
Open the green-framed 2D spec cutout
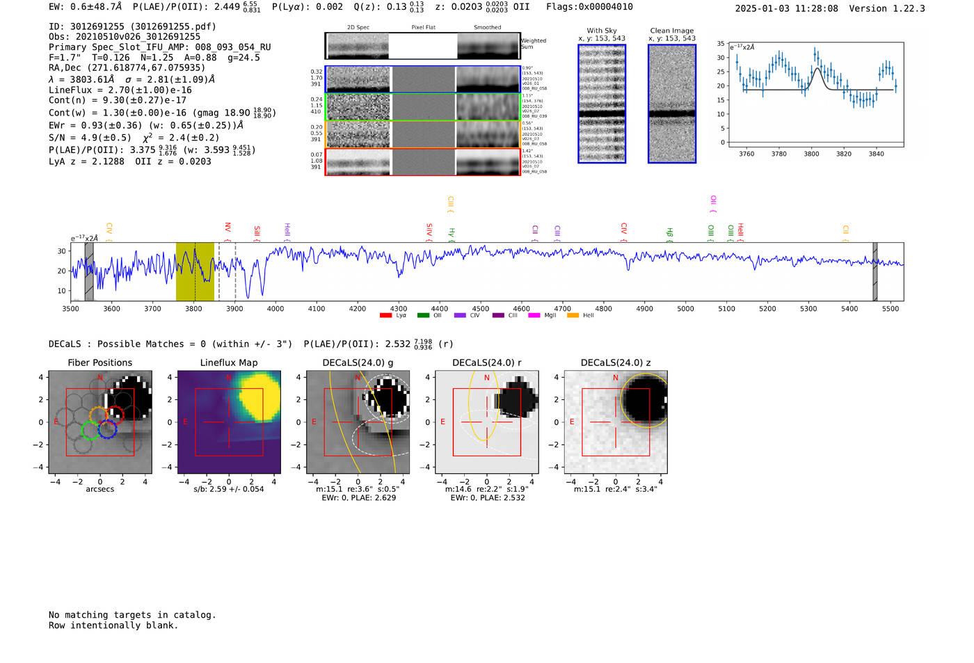coord(358,107)
